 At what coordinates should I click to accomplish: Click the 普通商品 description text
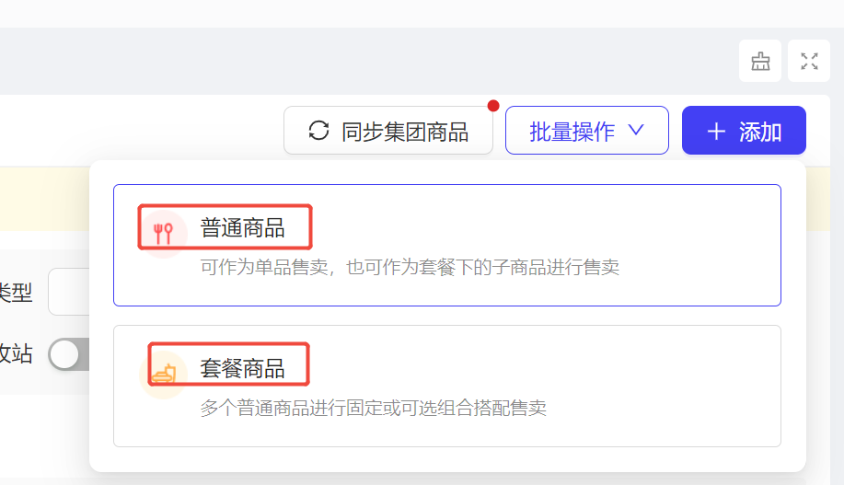[410, 267]
